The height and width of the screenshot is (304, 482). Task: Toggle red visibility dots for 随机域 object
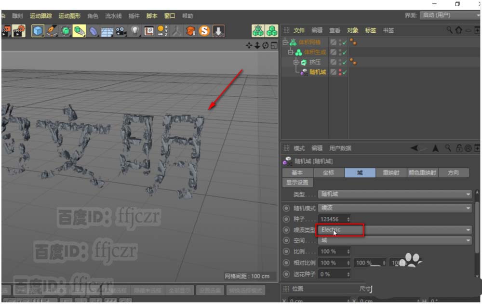(340, 72)
